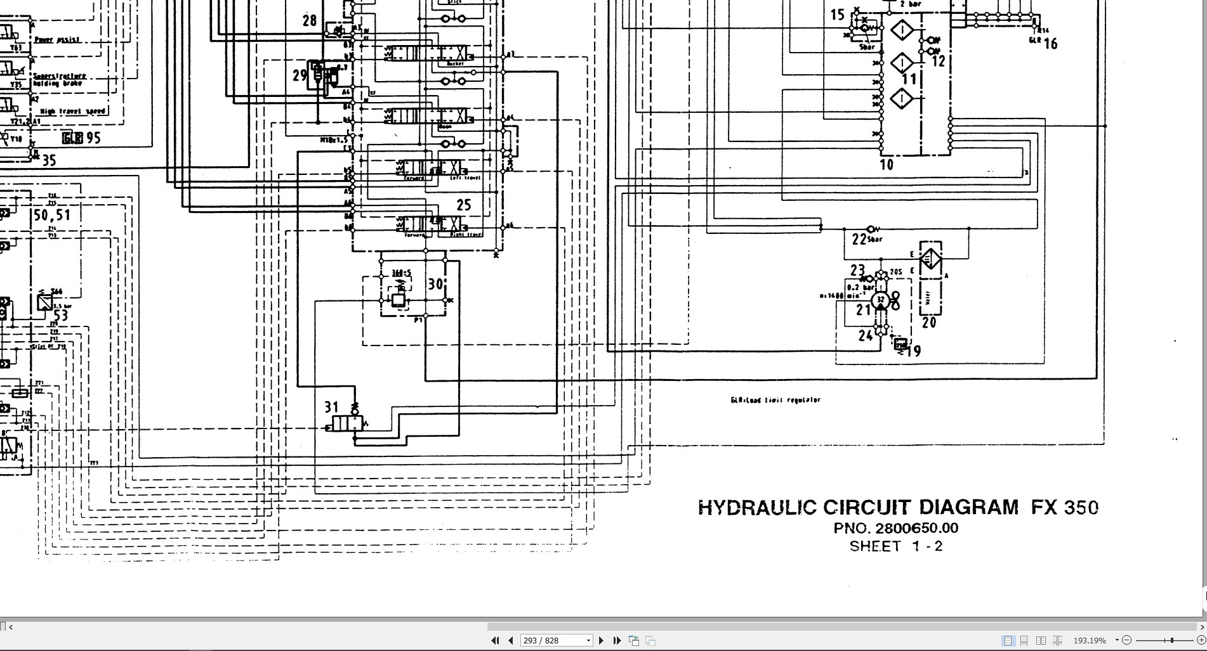Click component number 31 in the diagram
Screen dimensions: 1207x651
pos(331,407)
